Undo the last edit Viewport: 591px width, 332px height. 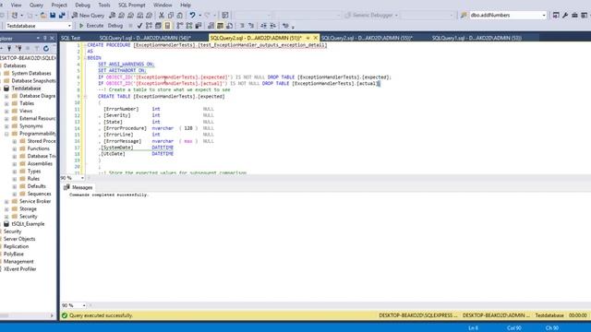pyautogui.click(x=193, y=15)
